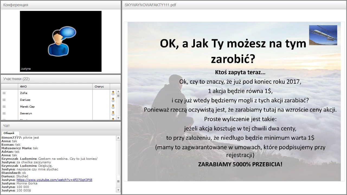This screenshot has width=347, height=195.
Task: Click the user avatar icon in Dariusz's row
Action: pos(113,100)
